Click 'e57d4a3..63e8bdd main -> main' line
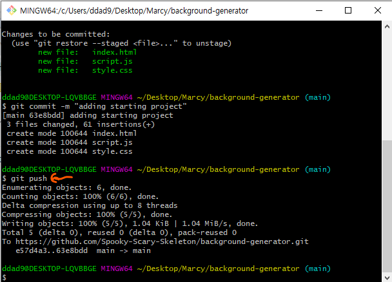Image resolution: width=392 pixels, height=282 pixels. (x=83, y=250)
